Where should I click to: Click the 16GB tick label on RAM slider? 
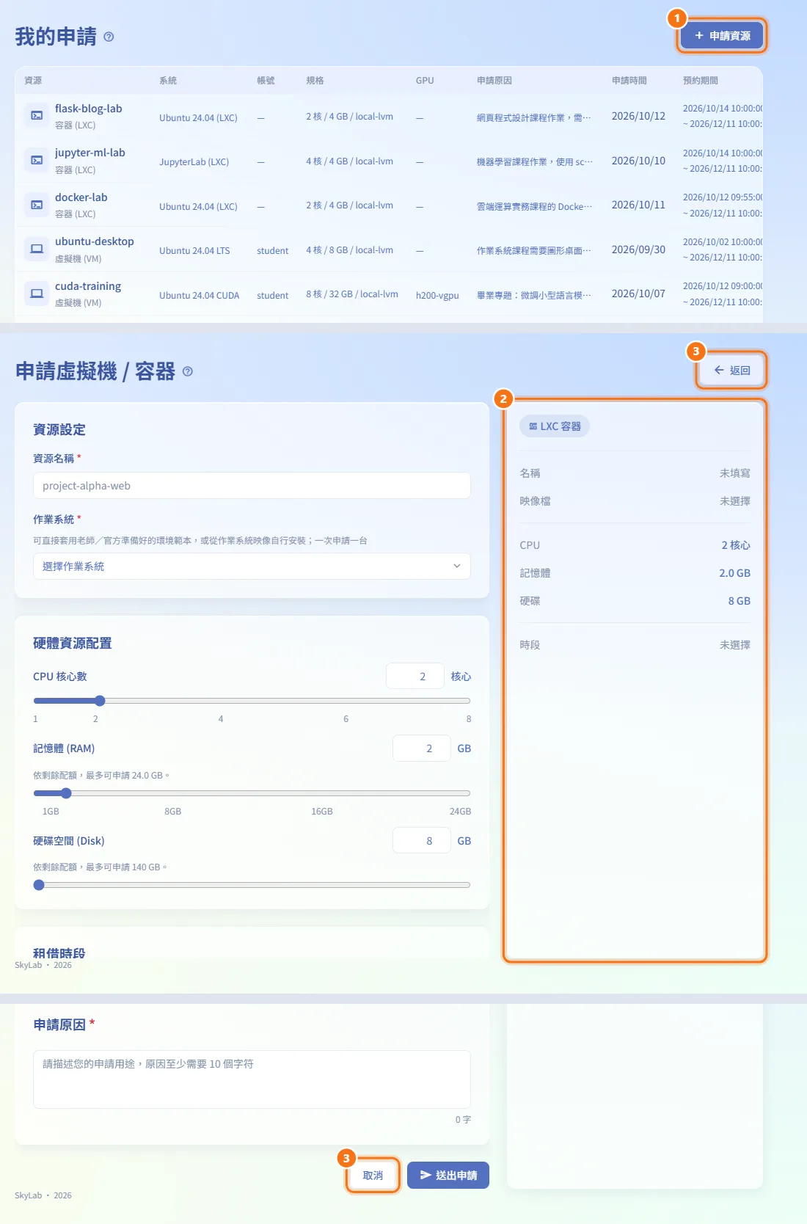pyautogui.click(x=322, y=812)
